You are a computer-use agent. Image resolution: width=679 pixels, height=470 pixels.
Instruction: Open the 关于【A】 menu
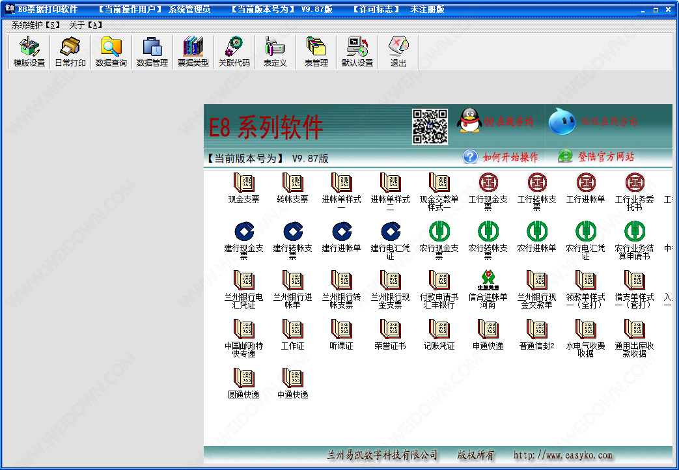[86, 25]
